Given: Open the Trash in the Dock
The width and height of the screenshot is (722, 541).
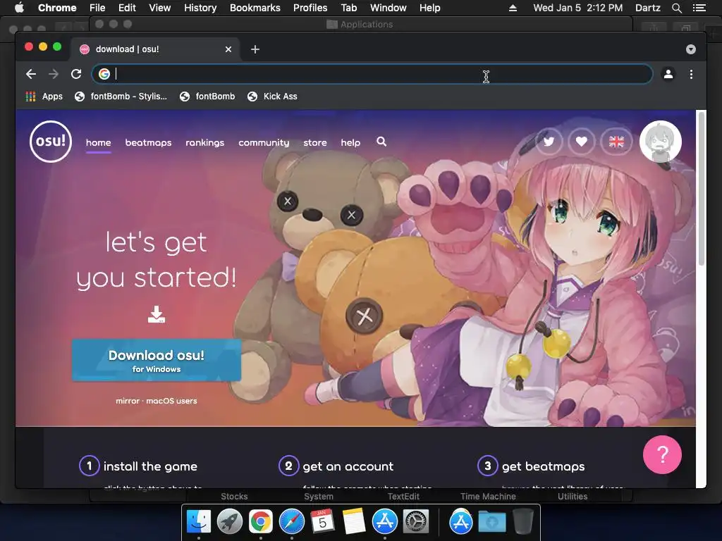Looking at the screenshot, I should pos(522,521).
